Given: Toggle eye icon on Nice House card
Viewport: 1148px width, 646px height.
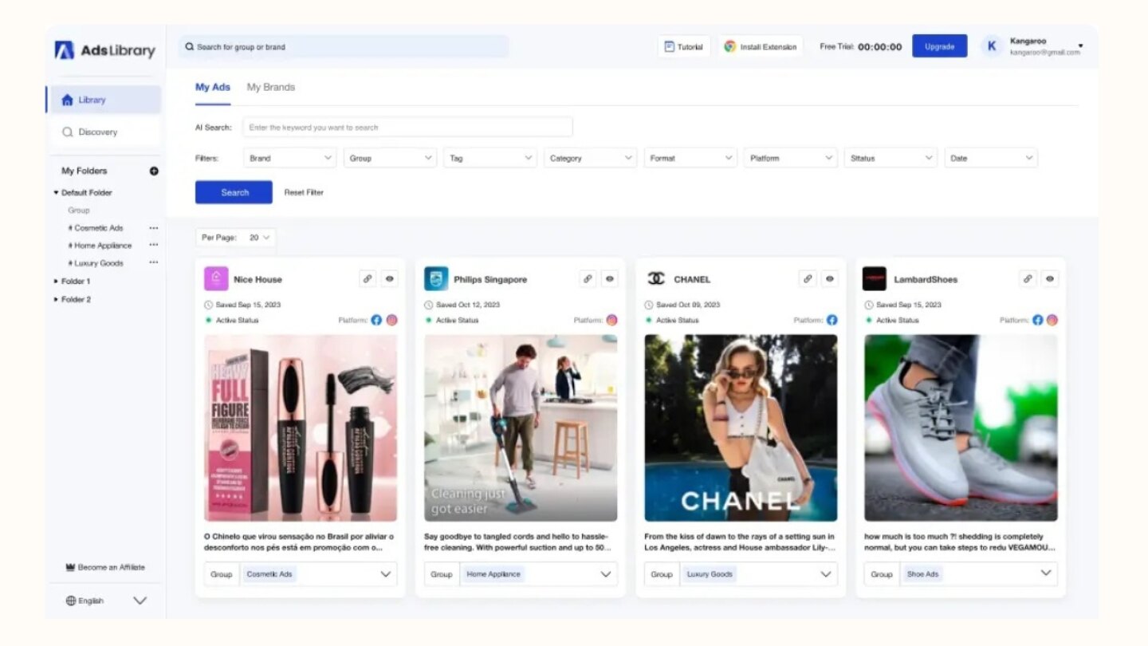Looking at the screenshot, I should click(390, 278).
